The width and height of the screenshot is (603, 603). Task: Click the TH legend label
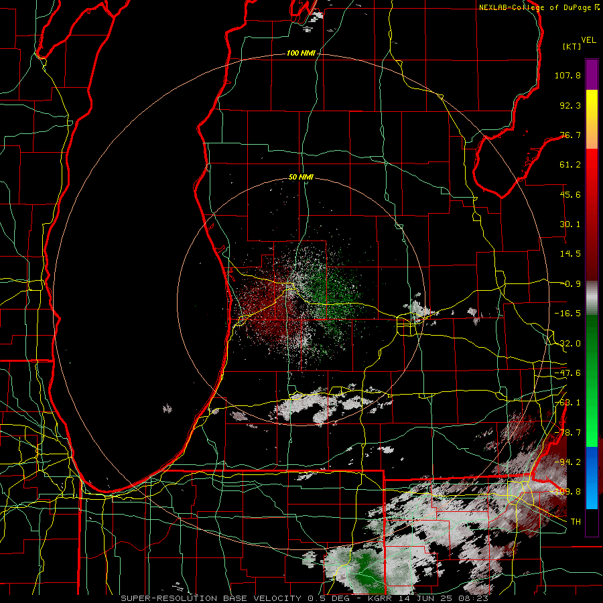click(576, 522)
